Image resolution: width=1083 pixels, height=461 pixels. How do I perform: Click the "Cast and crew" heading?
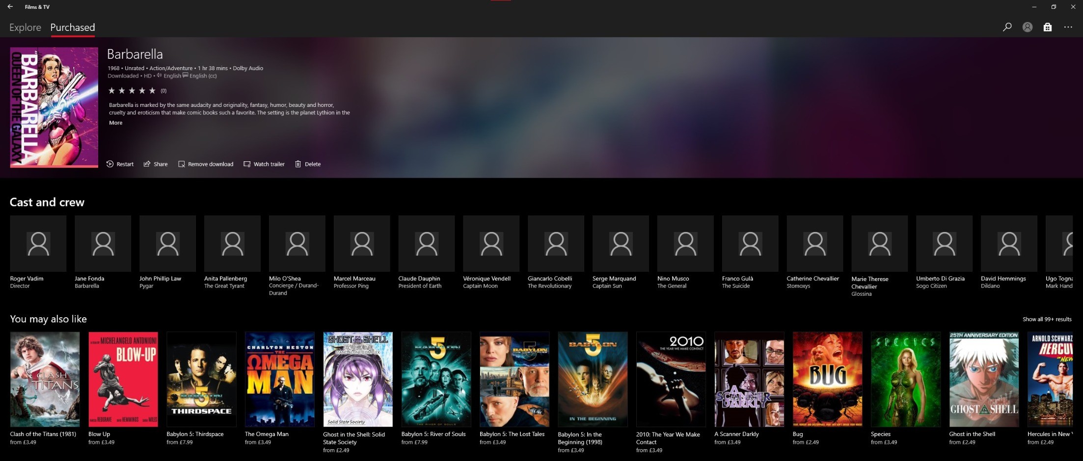click(x=47, y=202)
